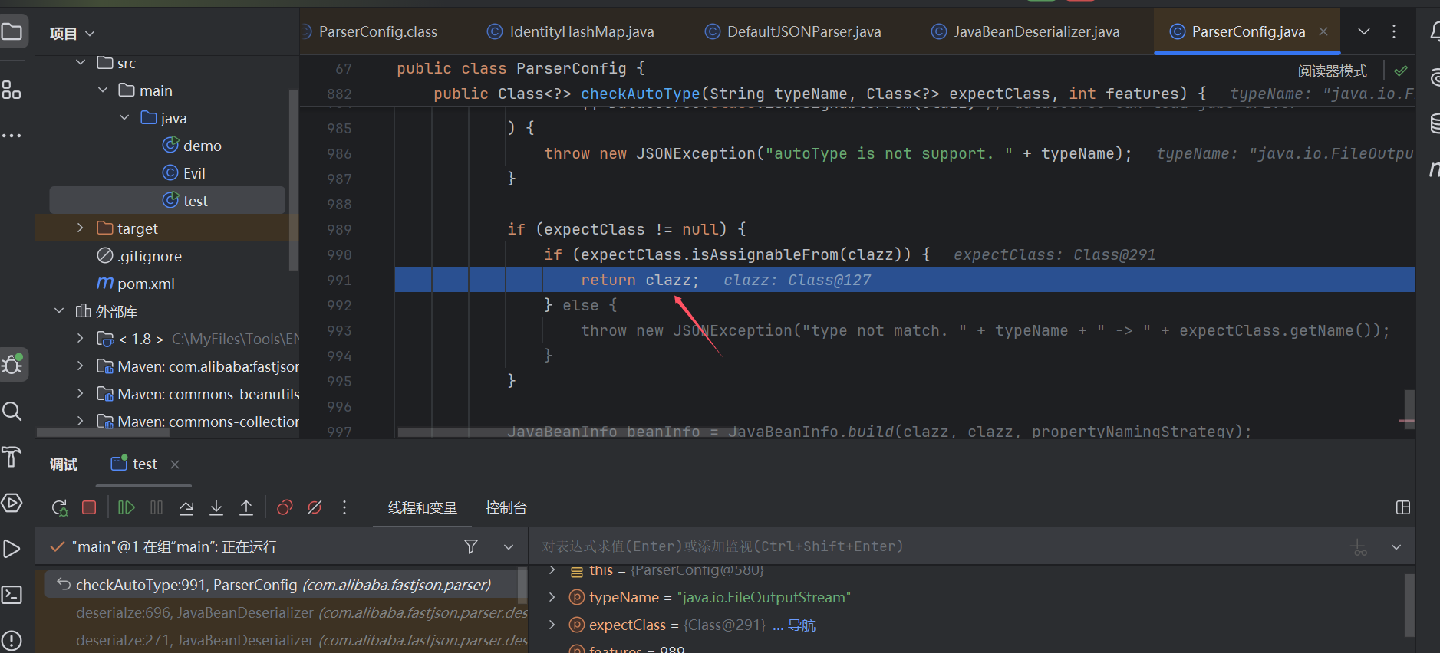Open expression evaluation history dropdown
Screen dimensions: 1440x653
point(1396,547)
